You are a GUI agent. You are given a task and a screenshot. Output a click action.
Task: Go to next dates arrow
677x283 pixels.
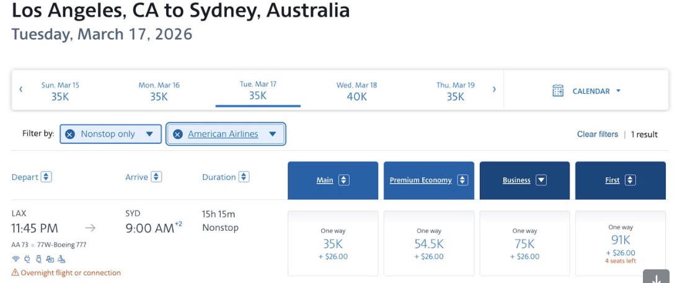click(x=494, y=89)
